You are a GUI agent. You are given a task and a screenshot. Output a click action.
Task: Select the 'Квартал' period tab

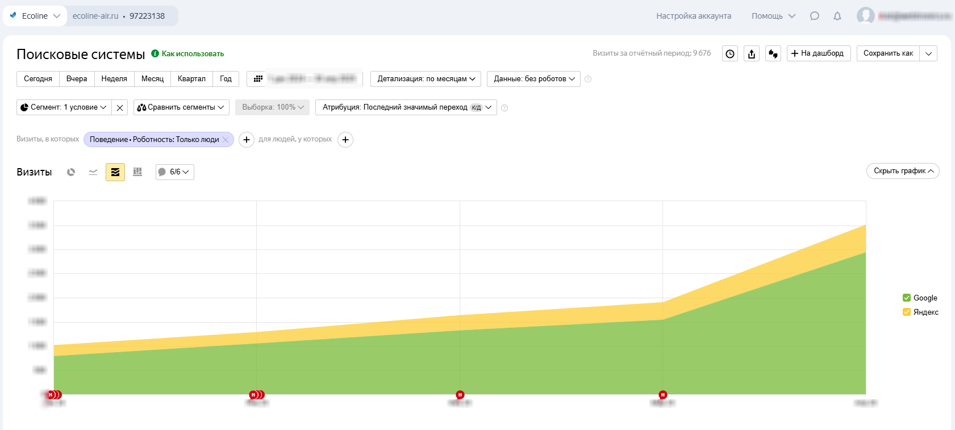click(x=191, y=79)
